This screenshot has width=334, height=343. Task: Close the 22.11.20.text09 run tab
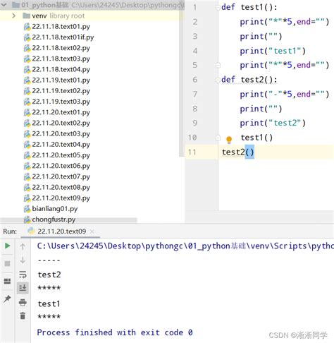click(92, 231)
